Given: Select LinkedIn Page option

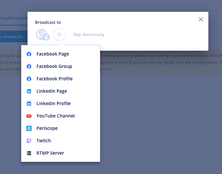Looking at the screenshot, I should [61, 91].
